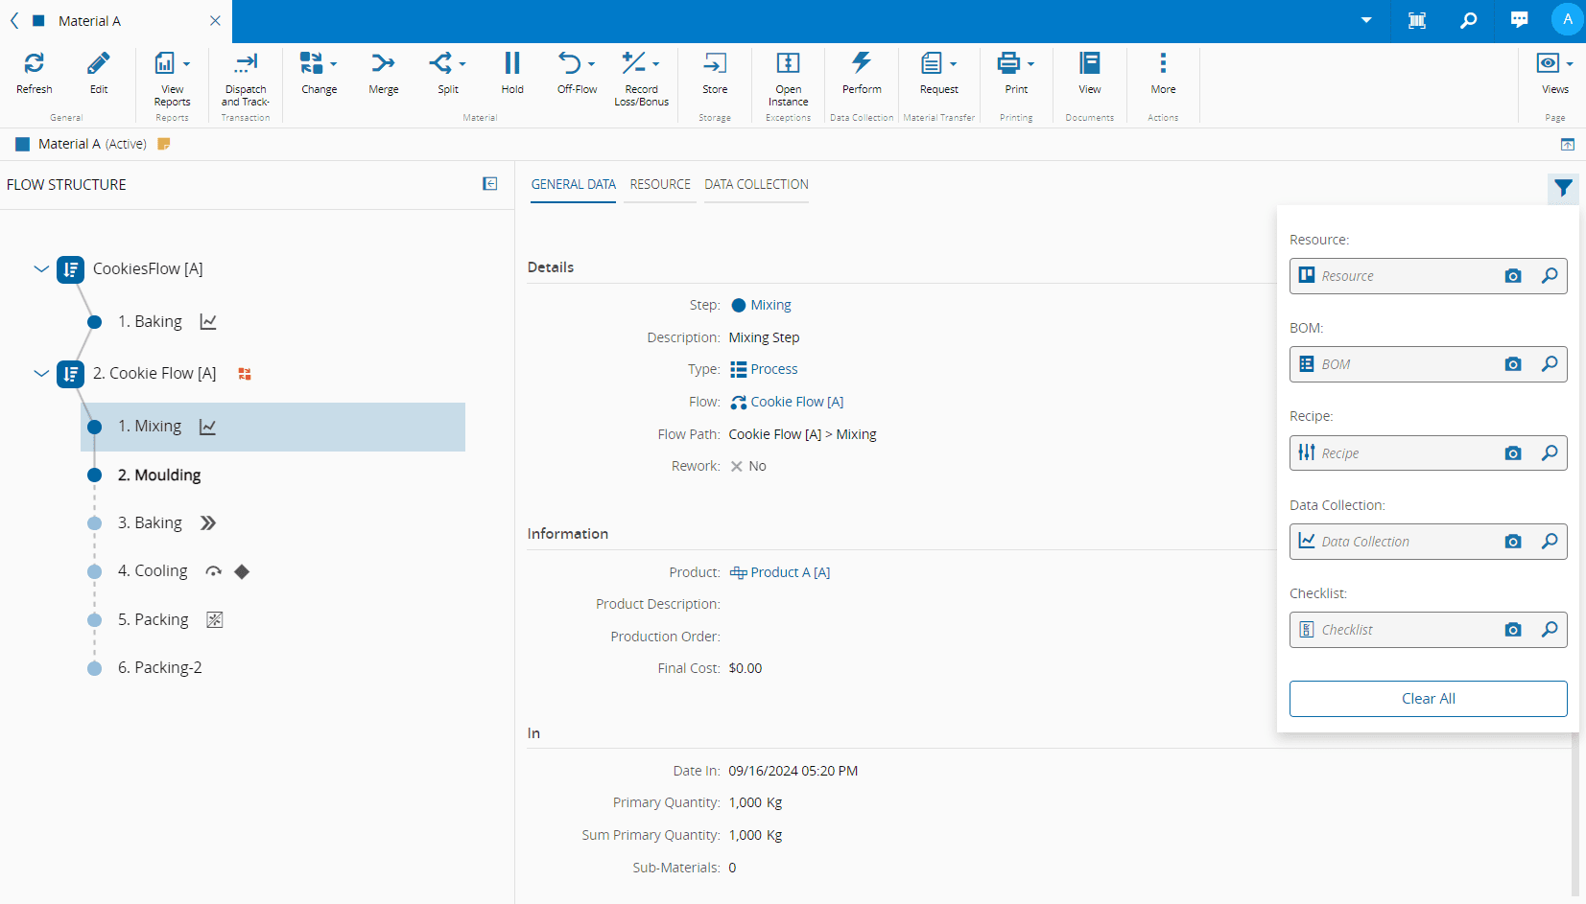Click Perform data collection icon

(862, 64)
